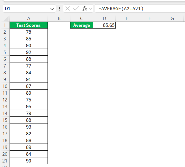This screenshot has width=185, height=167.
Task: Click the cell with score 85
Action: pos(29,39)
